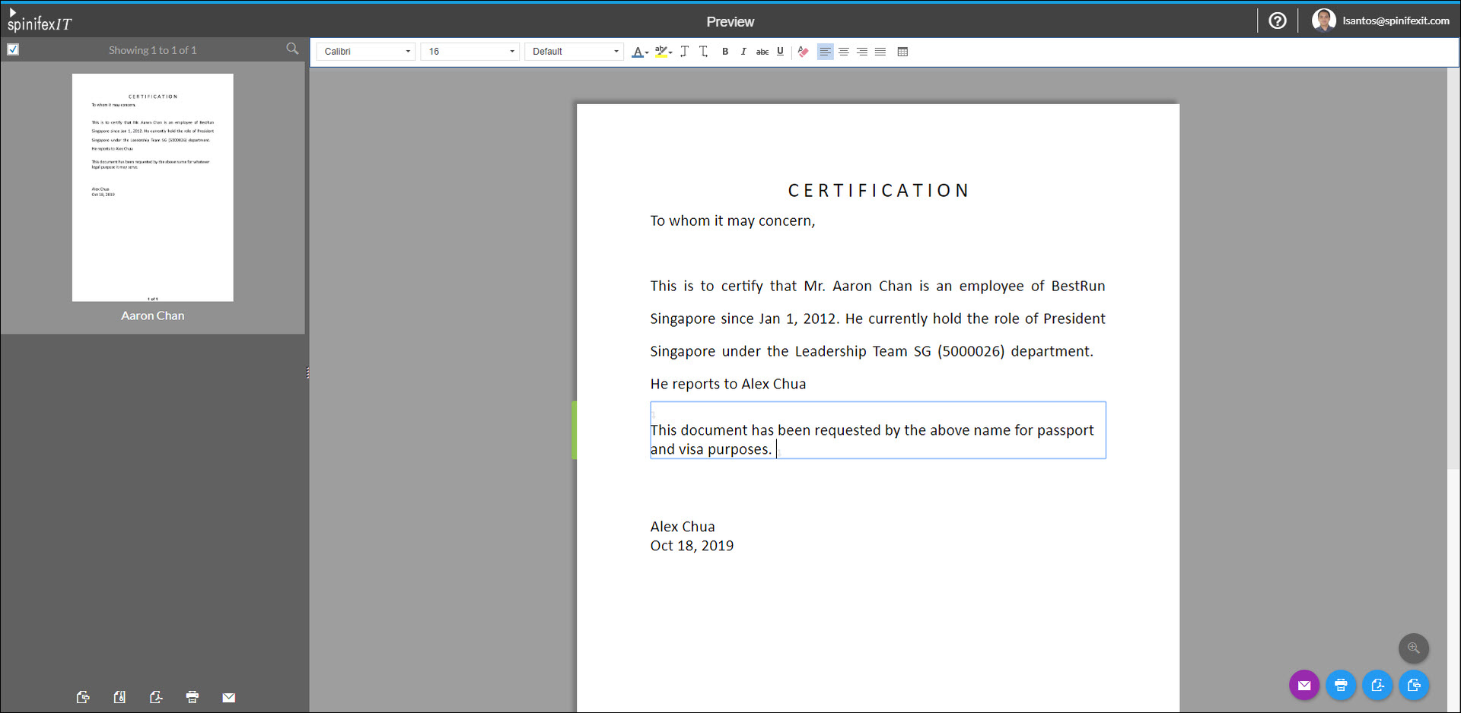Toggle the select-all checkbox in sidebar header

13,49
